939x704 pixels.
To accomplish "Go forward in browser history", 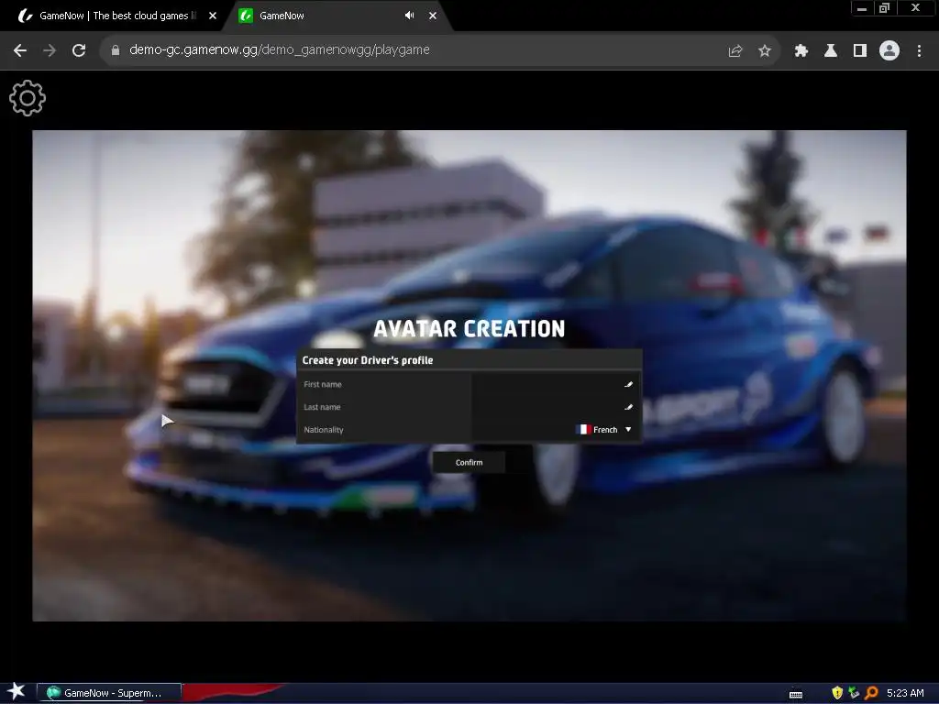I will tap(50, 50).
